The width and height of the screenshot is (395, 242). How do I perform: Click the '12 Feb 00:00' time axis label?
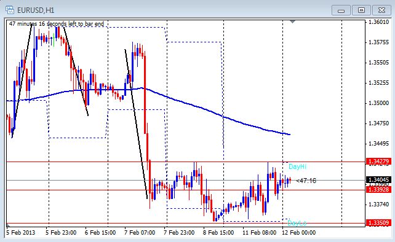[299, 232]
